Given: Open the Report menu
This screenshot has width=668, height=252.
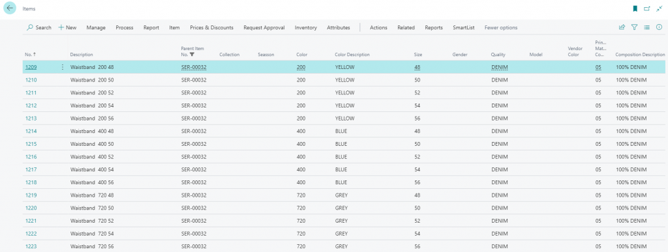Looking at the screenshot, I should pos(151,27).
